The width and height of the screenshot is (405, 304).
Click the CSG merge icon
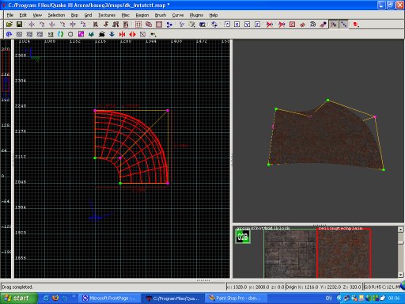(x=149, y=25)
